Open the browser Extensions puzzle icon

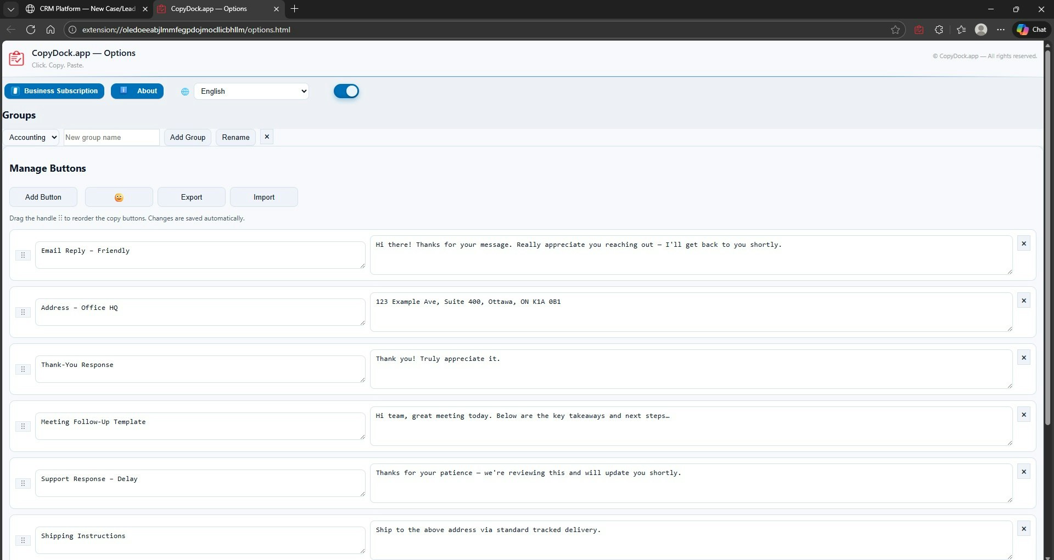click(939, 30)
